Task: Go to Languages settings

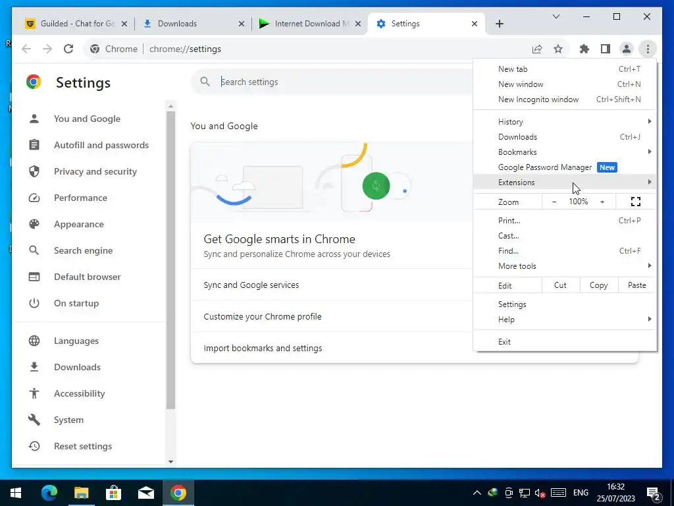Action: tap(89, 341)
